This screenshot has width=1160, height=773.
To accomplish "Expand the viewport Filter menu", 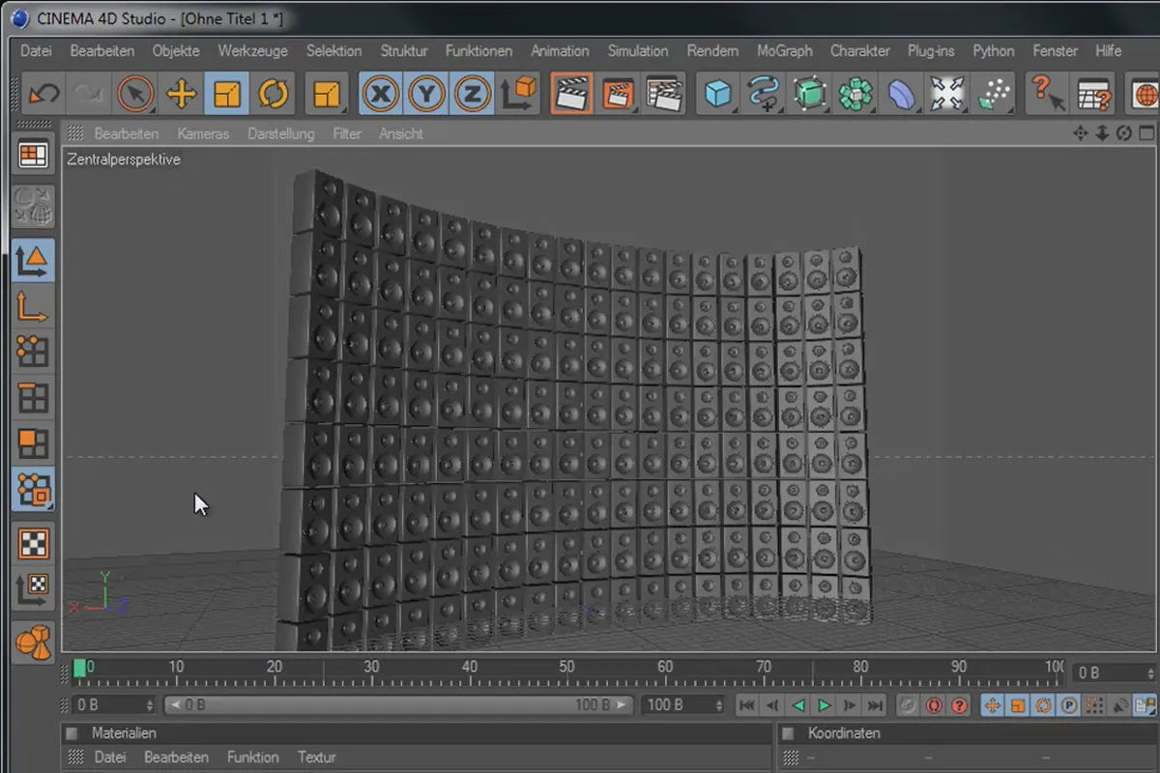I will click(347, 134).
